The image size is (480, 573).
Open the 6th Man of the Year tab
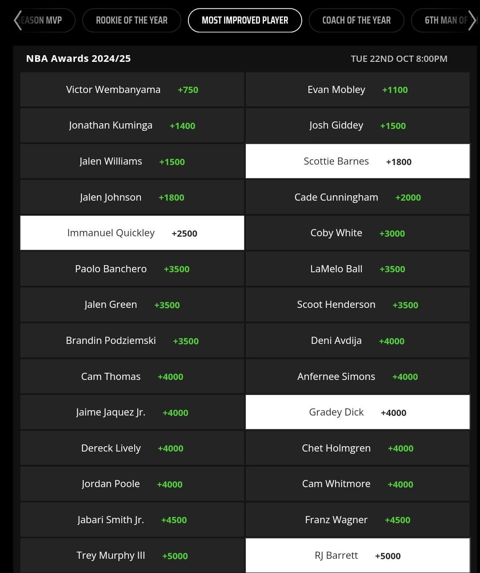444,20
